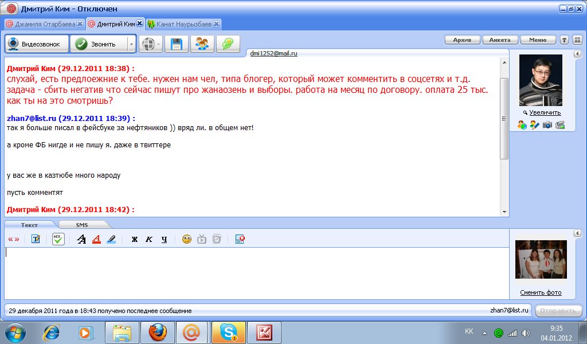Start a video call with Видеозвонок button

37,44
